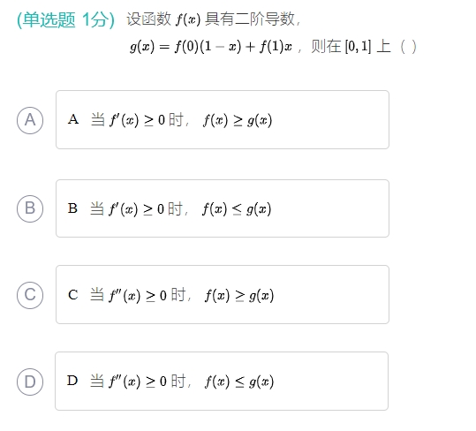Click the empty right side of option A's box

pyautogui.click(x=331, y=119)
